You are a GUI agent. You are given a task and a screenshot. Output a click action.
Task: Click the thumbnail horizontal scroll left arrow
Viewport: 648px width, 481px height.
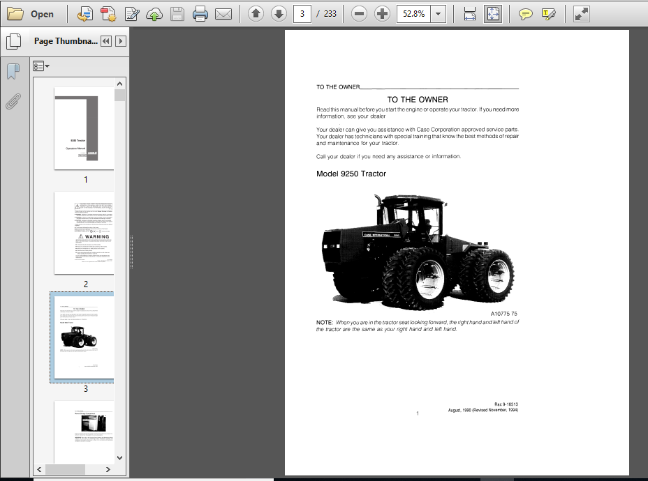(39, 469)
